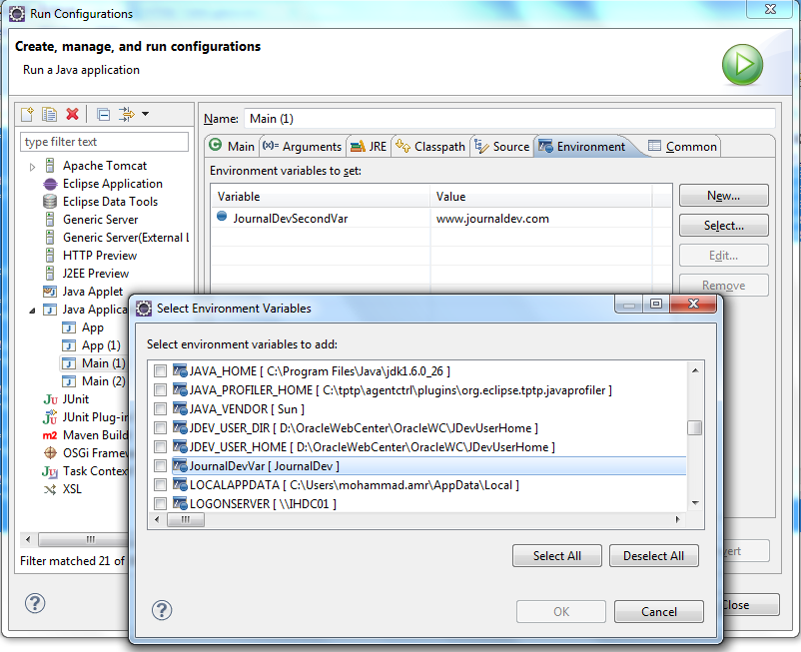Click the JournalDevSecondVar blue variable icon
The height and width of the screenshot is (652, 801).
(x=222, y=216)
